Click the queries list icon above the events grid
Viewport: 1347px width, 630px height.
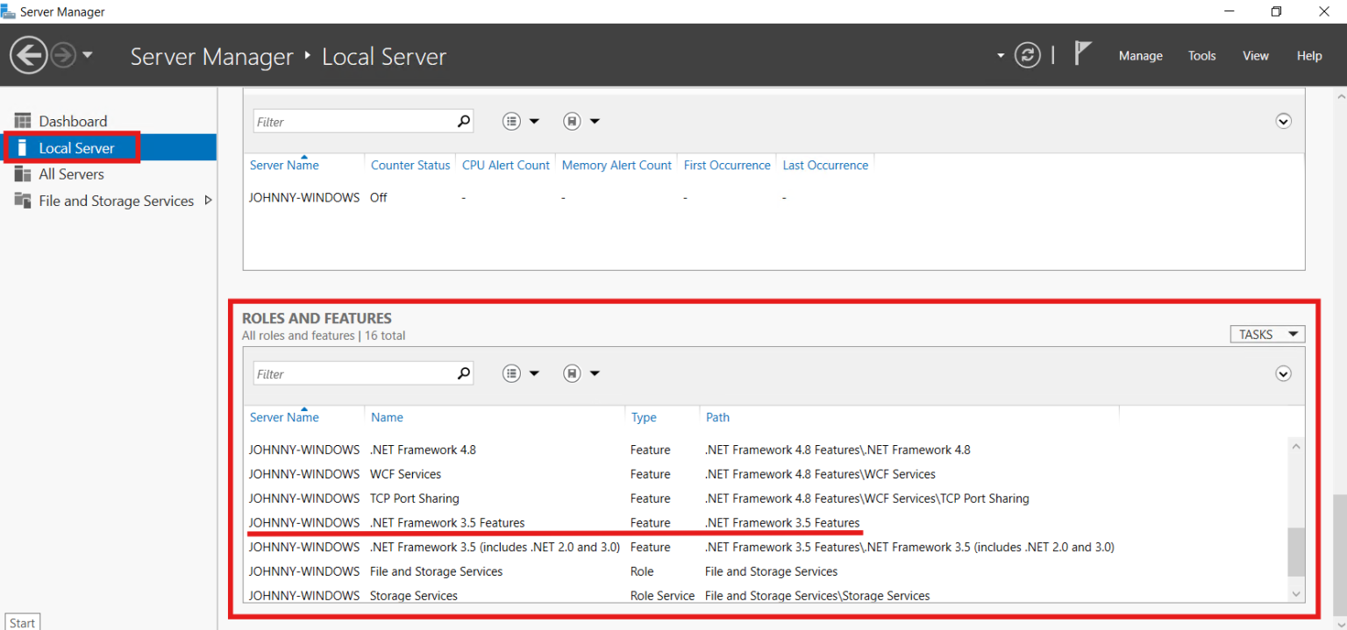coord(511,121)
